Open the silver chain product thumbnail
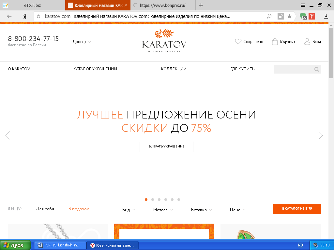334x250 pixels. pyautogui.click(x=58, y=231)
